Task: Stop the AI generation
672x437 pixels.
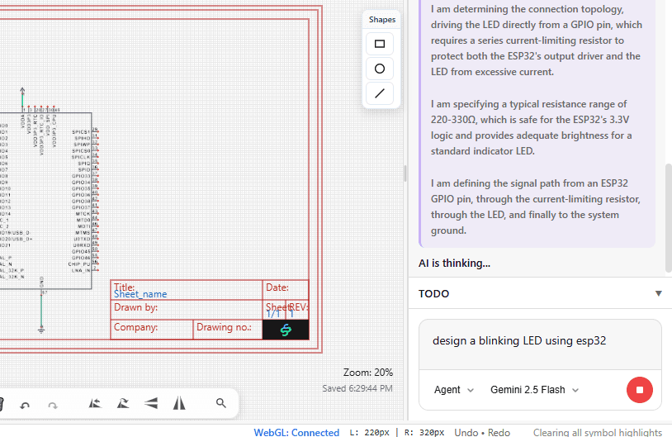Action: click(x=640, y=390)
